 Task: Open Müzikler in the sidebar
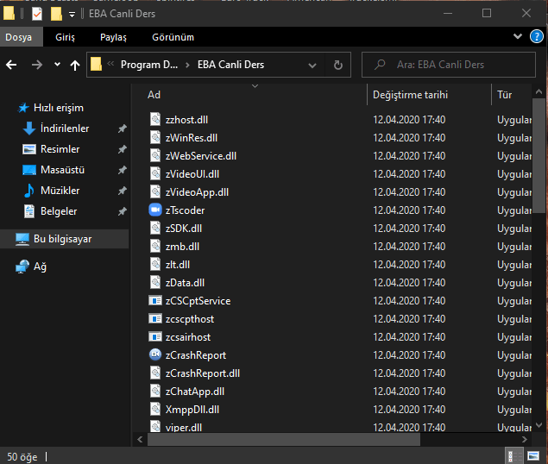pyautogui.click(x=60, y=191)
